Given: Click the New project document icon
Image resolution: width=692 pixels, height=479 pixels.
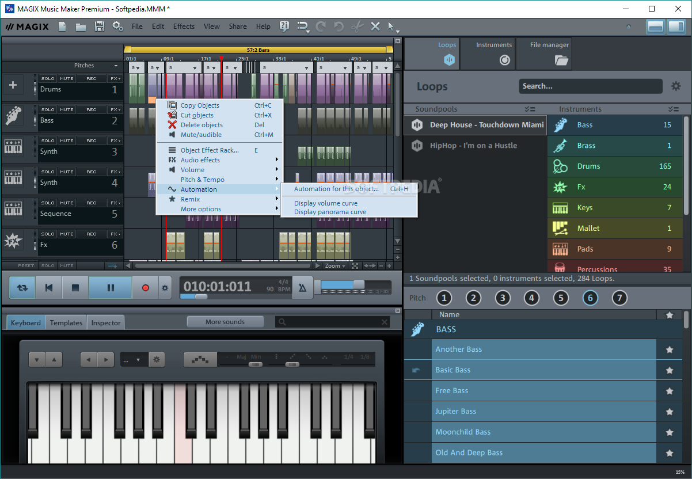Looking at the screenshot, I should [62, 26].
